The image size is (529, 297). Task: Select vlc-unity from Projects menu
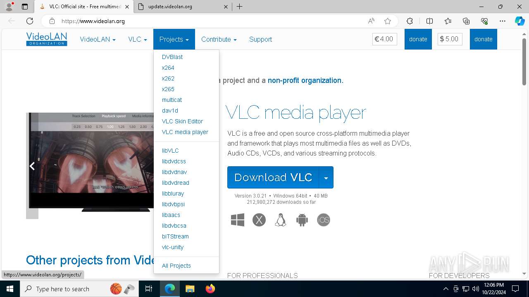pos(173,247)
